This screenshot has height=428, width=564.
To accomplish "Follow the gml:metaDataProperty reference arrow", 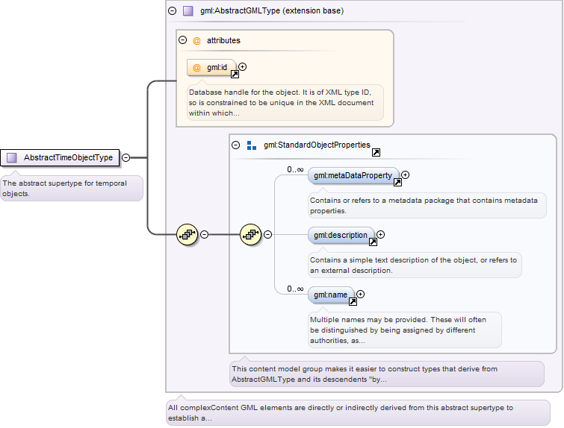I will pyautogui.click(x=397, y=183).
